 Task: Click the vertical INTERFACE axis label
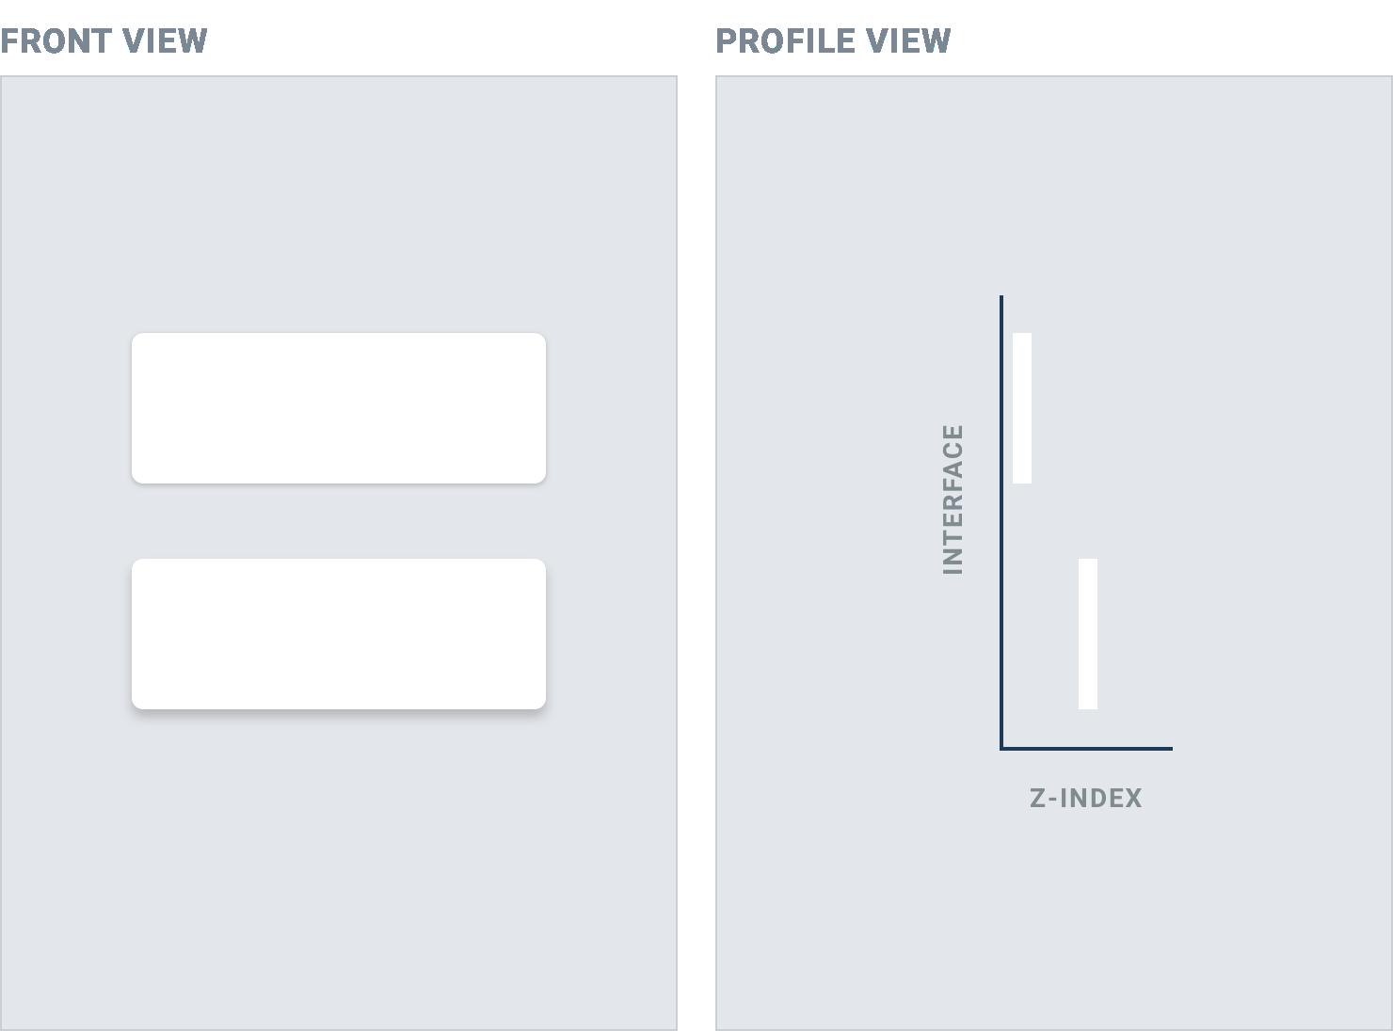[953, 500]
